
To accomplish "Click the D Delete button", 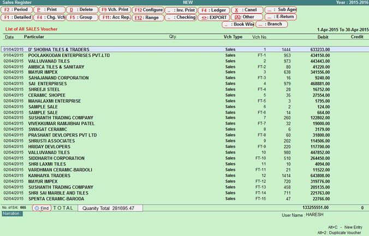I will click(82, 10).
